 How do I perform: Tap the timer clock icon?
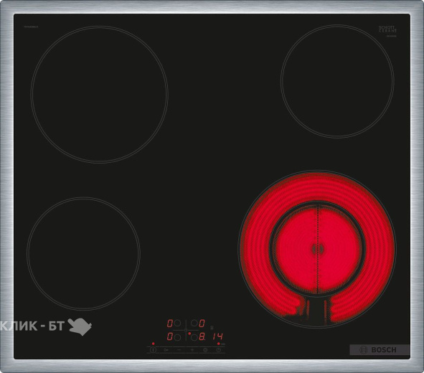pos(218,350)
